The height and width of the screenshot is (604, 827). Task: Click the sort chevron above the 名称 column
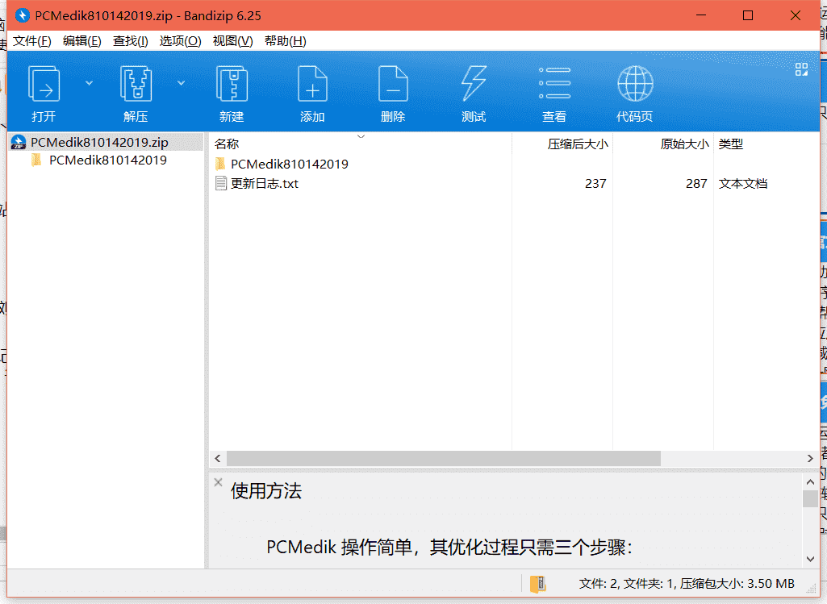click(x=361, y=136)
